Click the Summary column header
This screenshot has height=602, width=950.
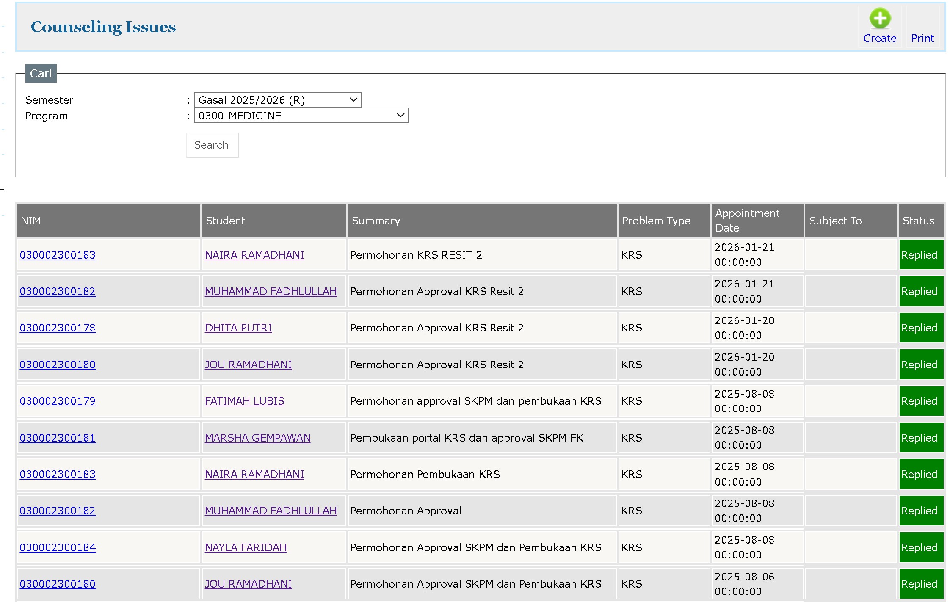coord(376,221)
